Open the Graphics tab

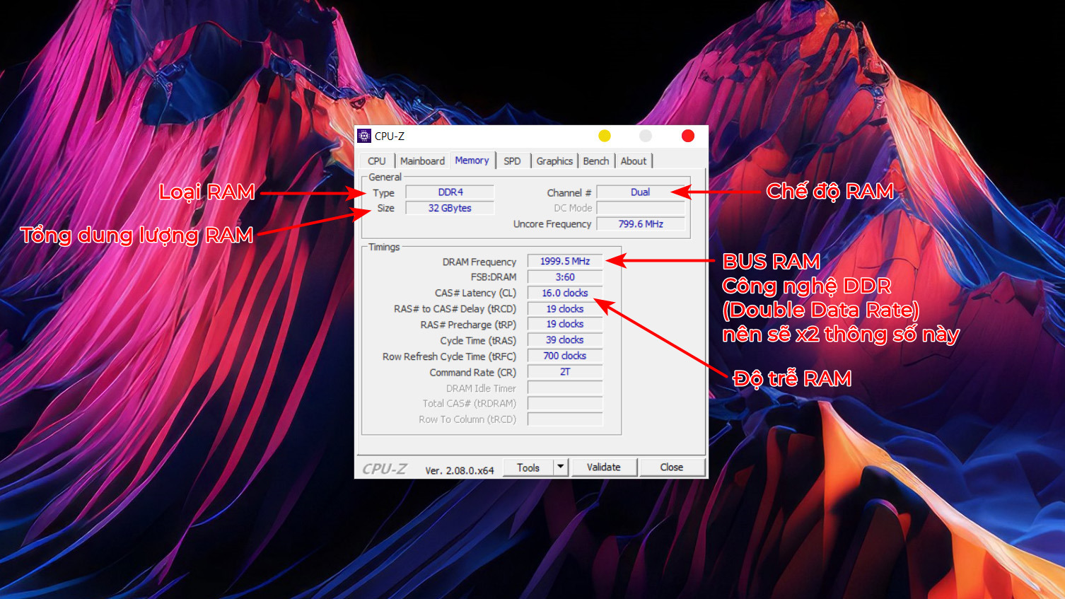554,161
